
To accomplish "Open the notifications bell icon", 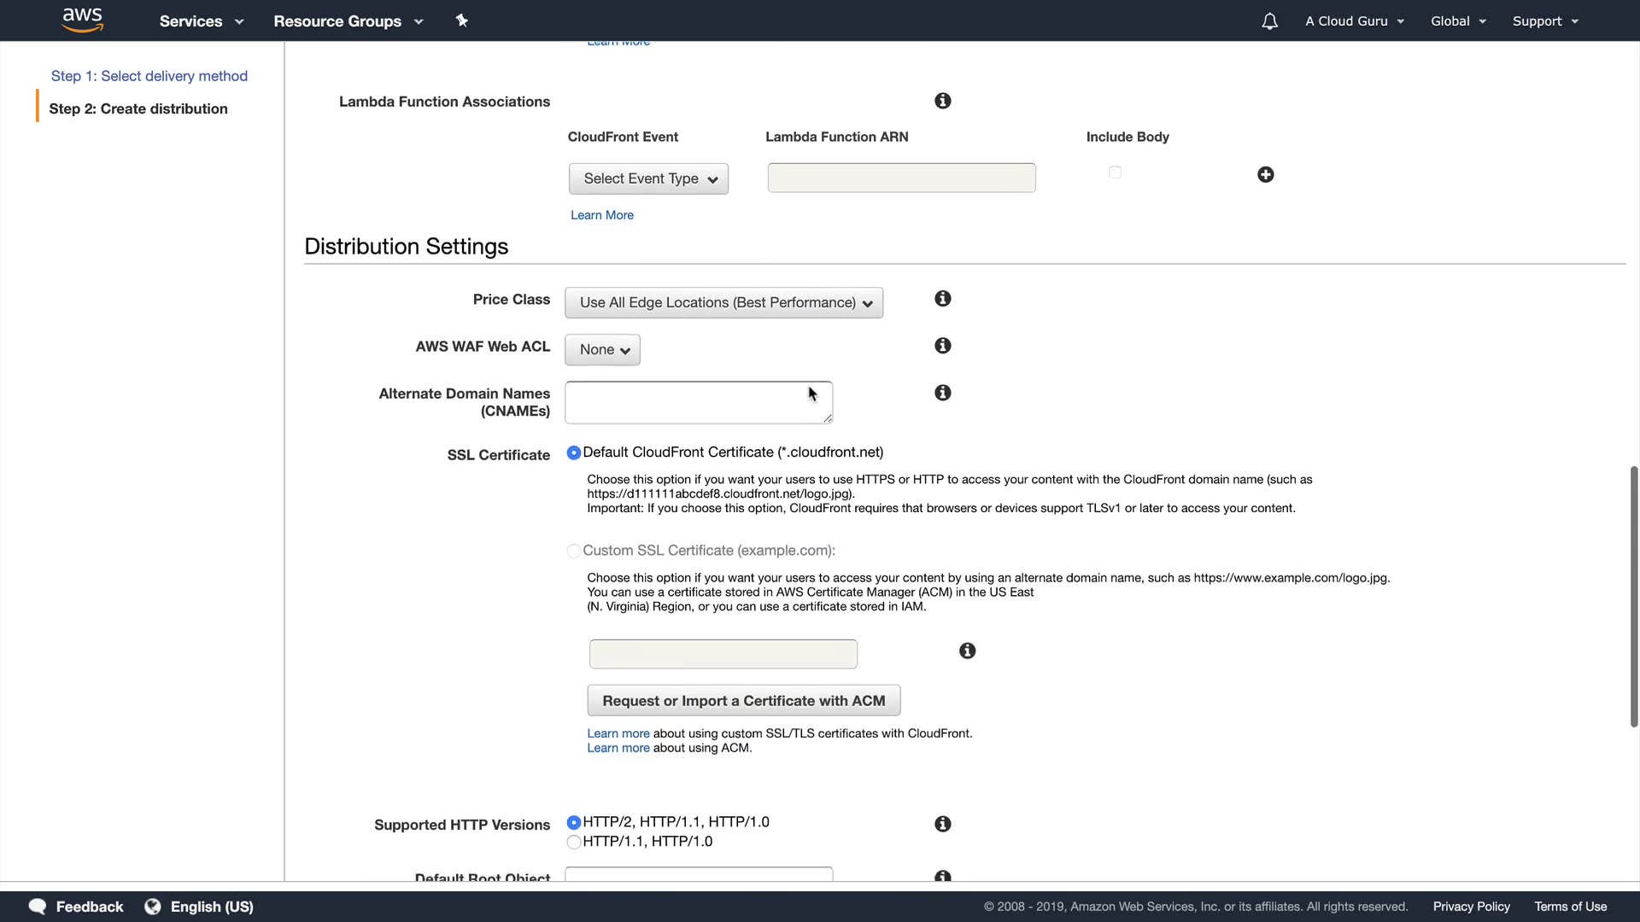I will click(x=1269, y=21).
